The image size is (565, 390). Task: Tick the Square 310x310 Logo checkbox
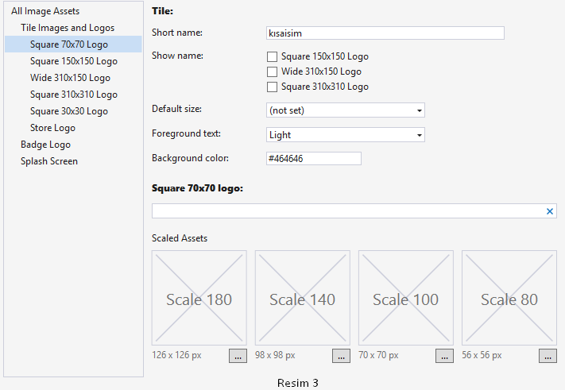coord(272,87)
